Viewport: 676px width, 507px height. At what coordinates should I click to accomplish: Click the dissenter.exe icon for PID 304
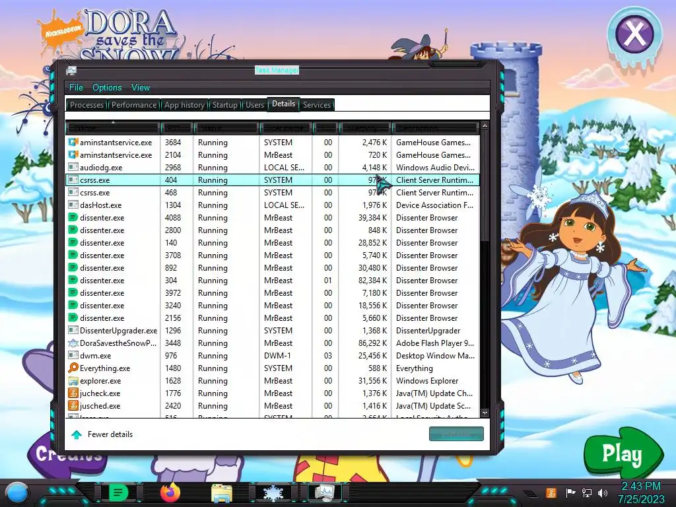tap(73, 280)
